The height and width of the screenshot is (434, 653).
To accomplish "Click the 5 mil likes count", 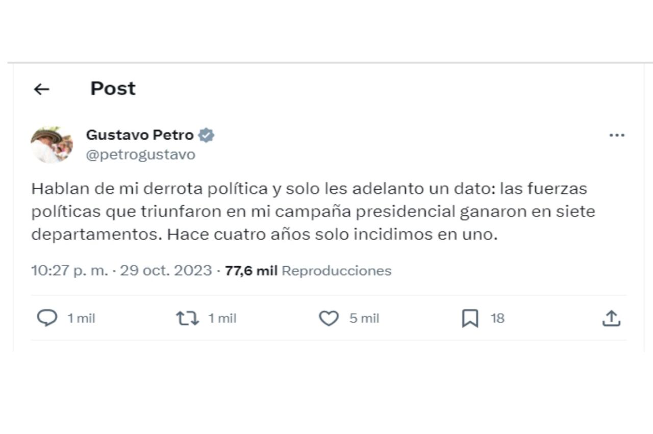I will click(x=364, y=318).
